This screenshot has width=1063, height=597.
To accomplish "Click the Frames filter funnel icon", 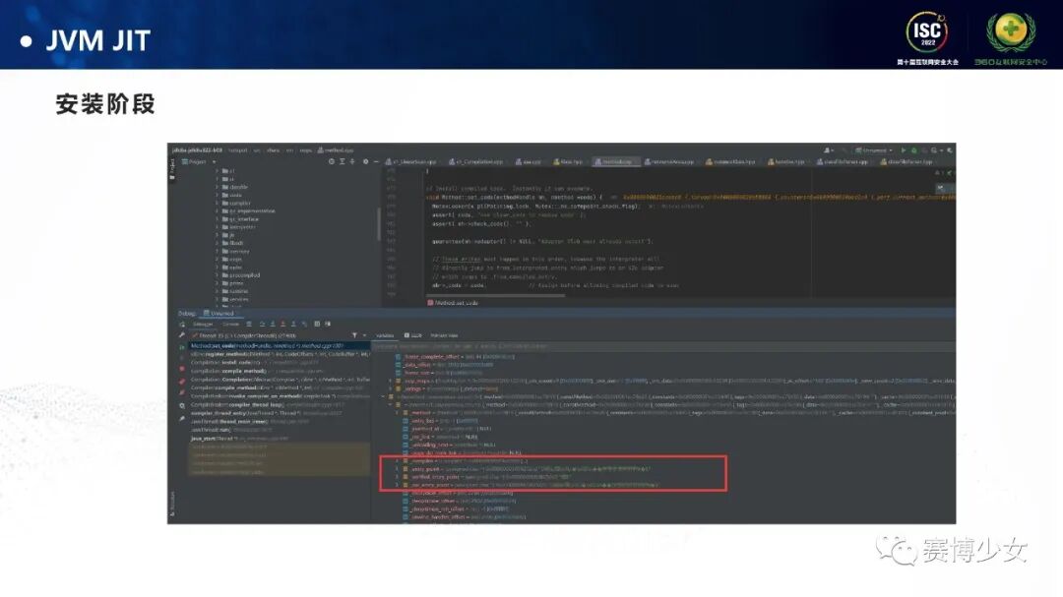I will [354, 335].
